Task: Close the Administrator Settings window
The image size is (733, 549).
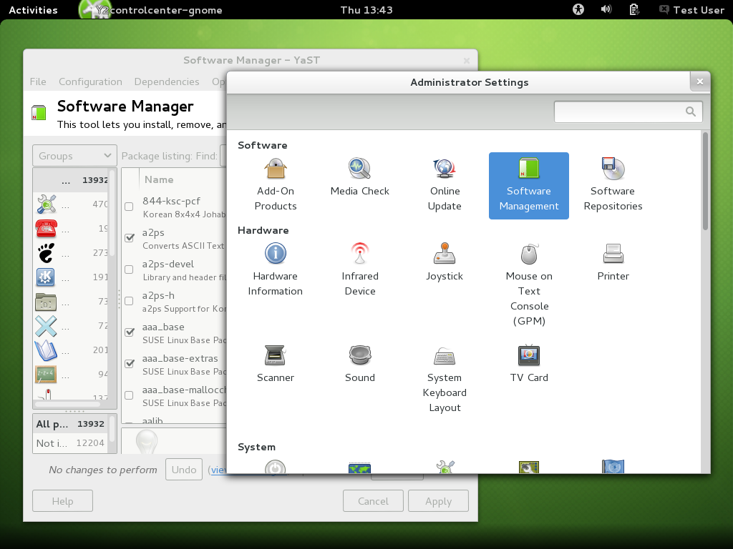Action: (x=700, y=81)
